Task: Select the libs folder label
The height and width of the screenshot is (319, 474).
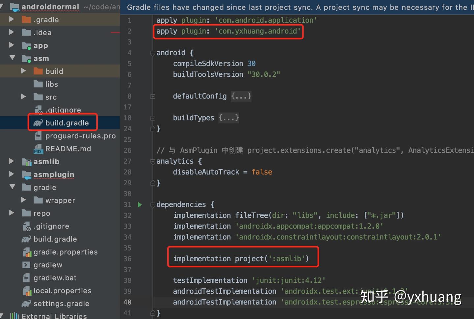Action: (52, 84)
